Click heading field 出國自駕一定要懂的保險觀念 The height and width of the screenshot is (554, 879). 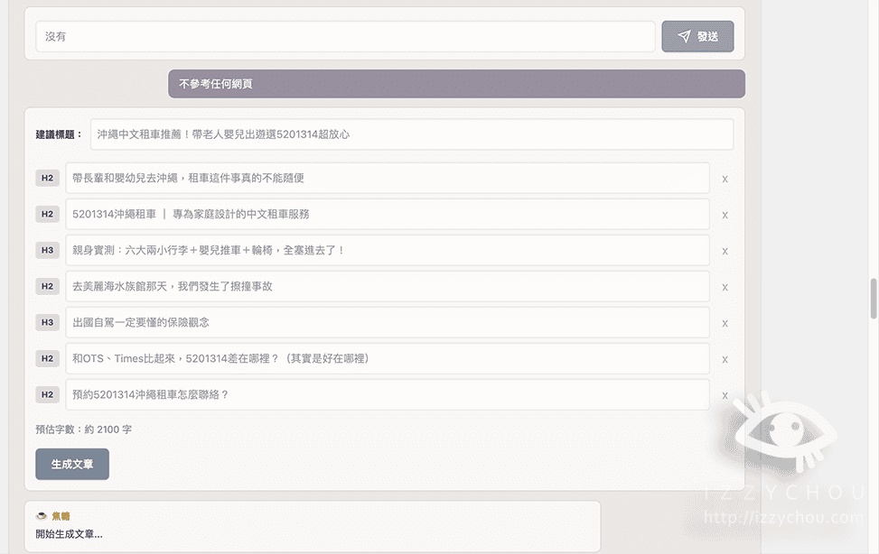click(x=388, y=323)
